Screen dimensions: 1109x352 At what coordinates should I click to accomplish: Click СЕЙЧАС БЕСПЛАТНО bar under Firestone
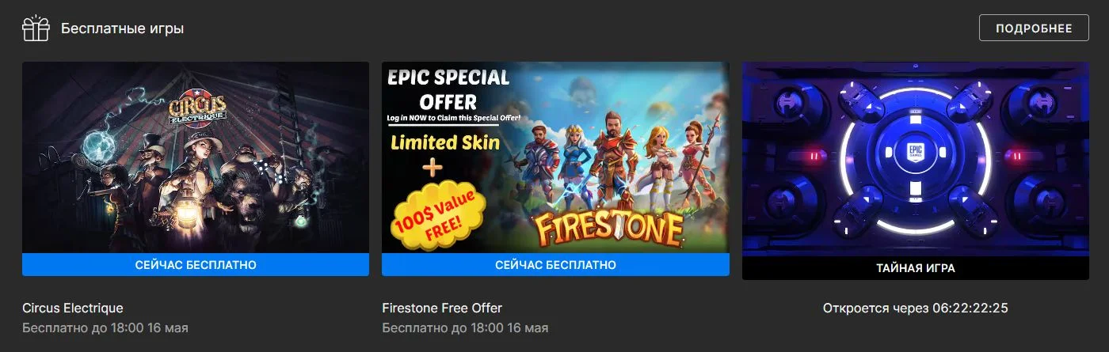555,265
